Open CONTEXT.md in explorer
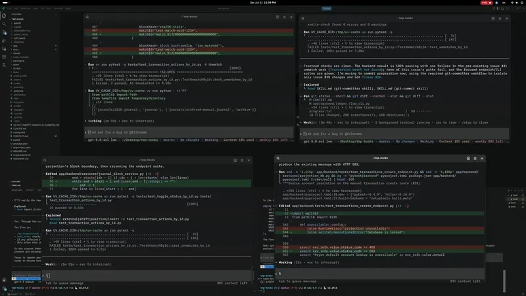This screenshot has height=296, width=526. pos(20,136)
